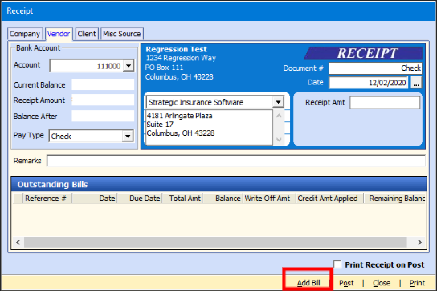This screenshot has height=291, width=437.
Task: Open the Client tab
Action: (x=87, y=34)
